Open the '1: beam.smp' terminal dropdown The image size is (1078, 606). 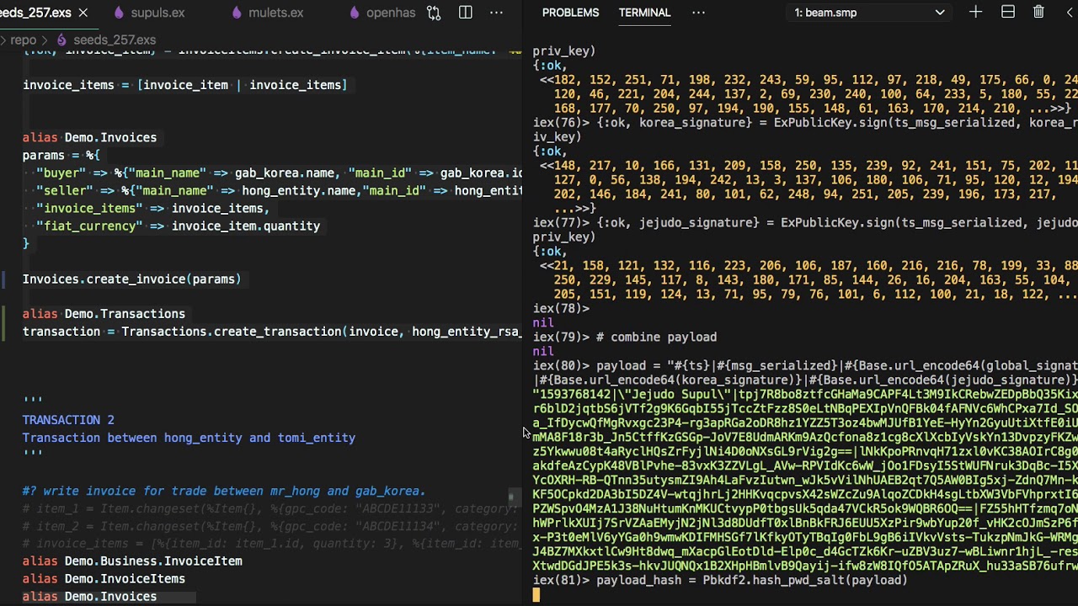869,13
